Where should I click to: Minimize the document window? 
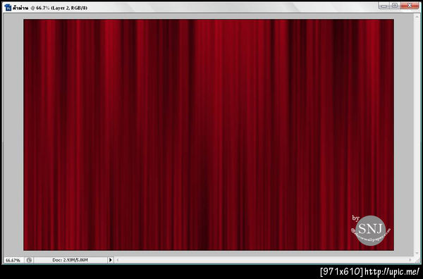tap(384, 6)
